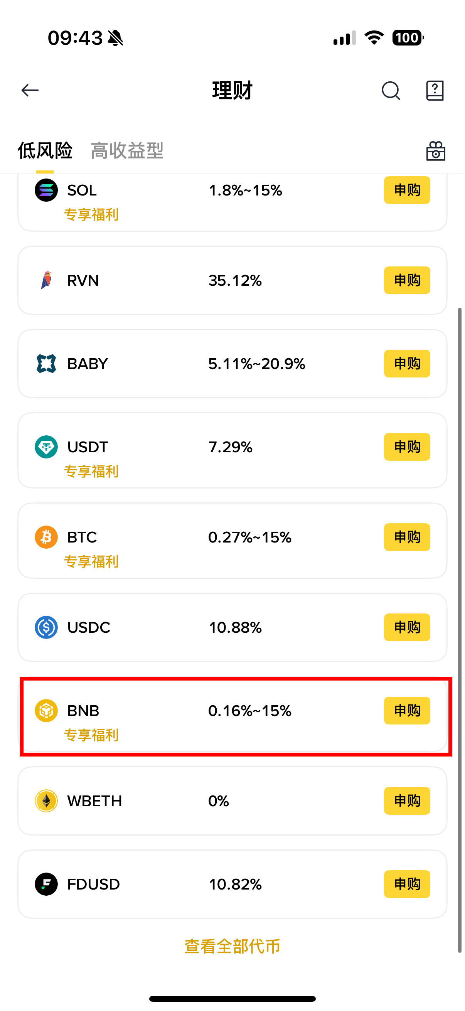
Task: Open the search magnifier icon
Action: 391,91
